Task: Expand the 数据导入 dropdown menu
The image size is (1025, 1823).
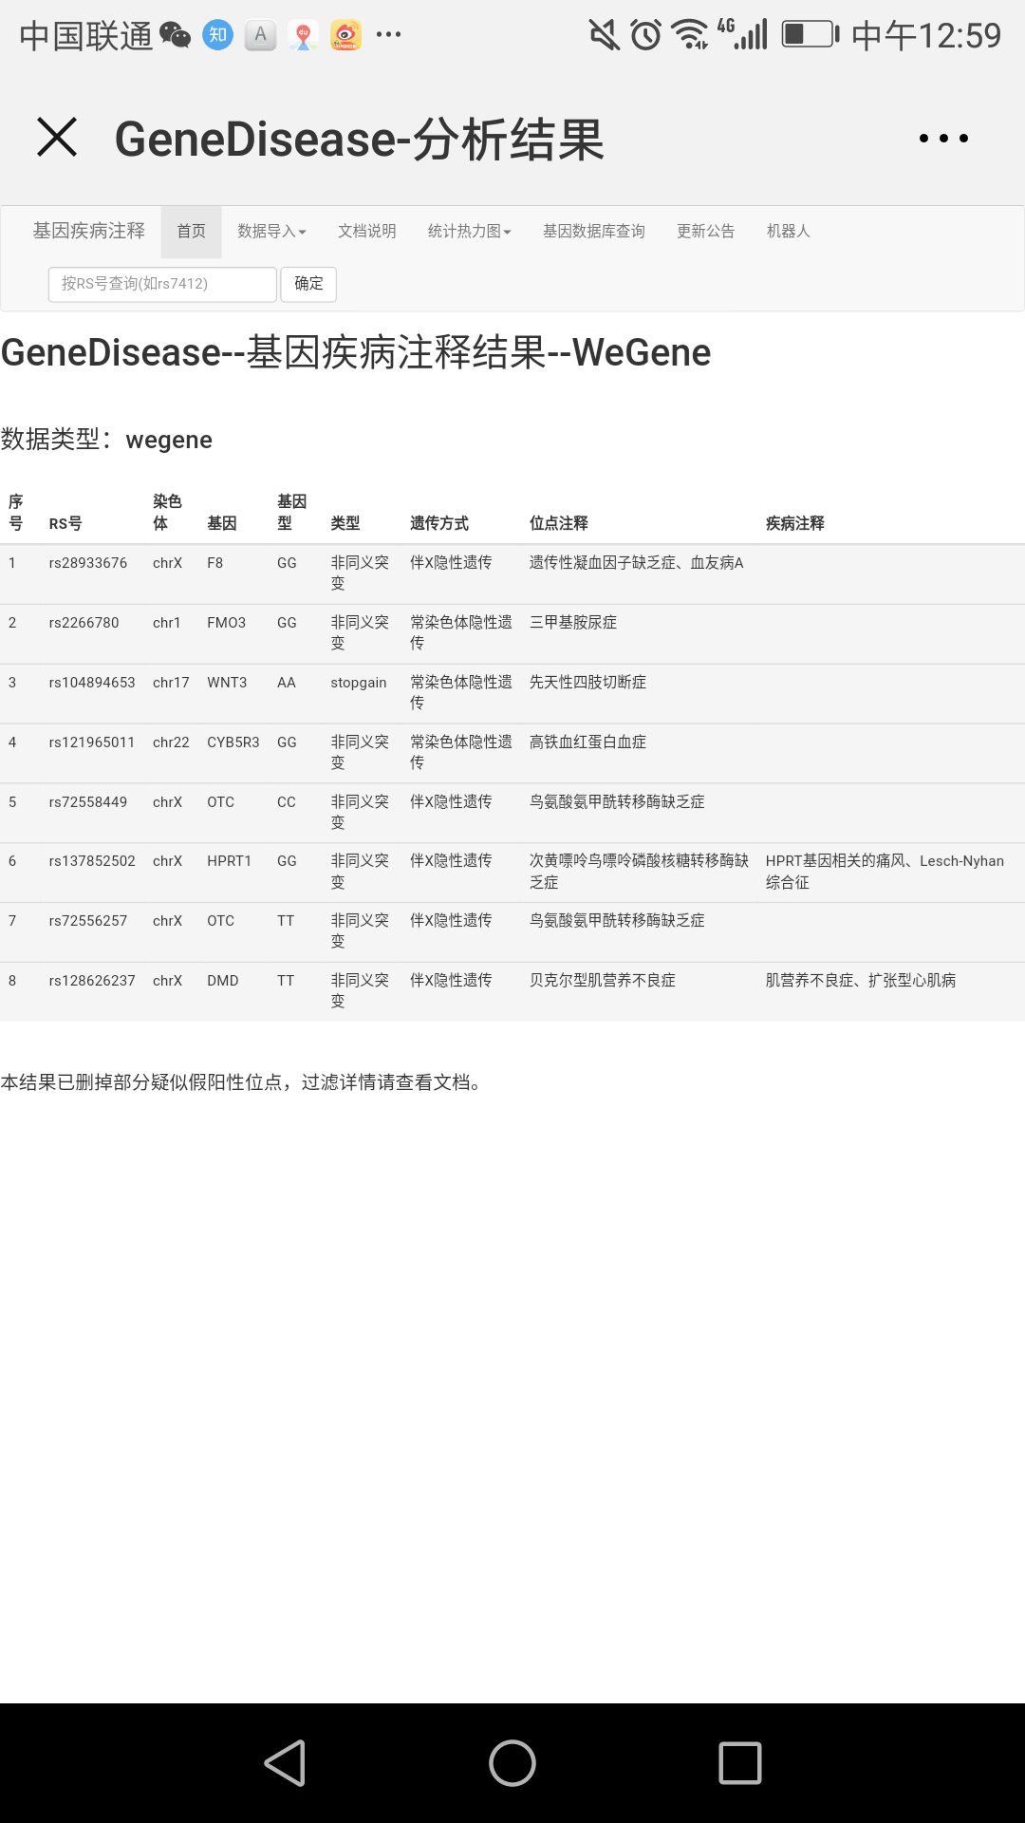Action: 271,232
